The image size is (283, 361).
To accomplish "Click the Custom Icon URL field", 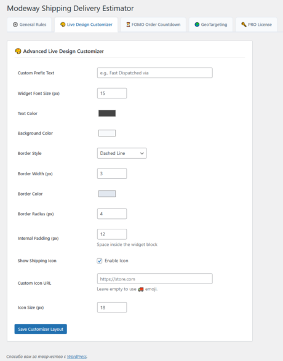I will [x=155, y=279].
